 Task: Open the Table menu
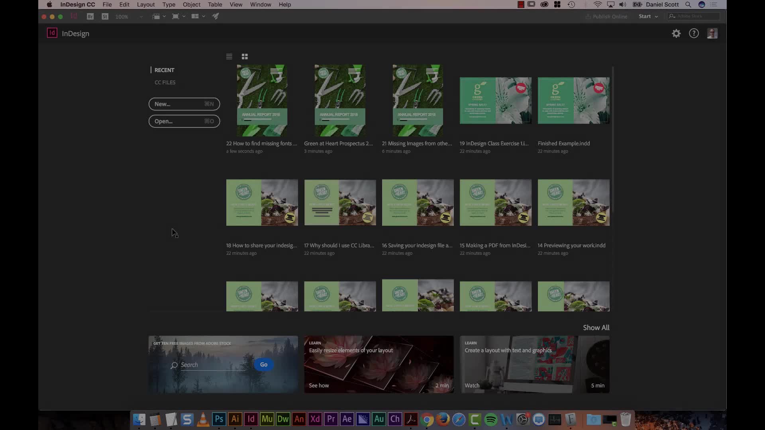point(215,4)
